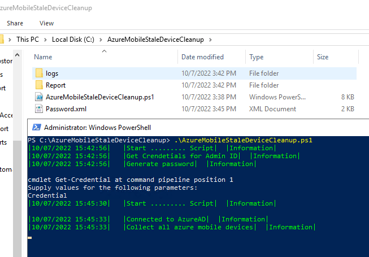Screen dimensions: 369x257
Task: Open the Share ribbon tab
Action: (15, 23)
